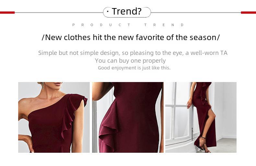Screen dimensions: 256x166
Task: Click the "New clothes hit the new favorite" headline
Action: (131, 37)
